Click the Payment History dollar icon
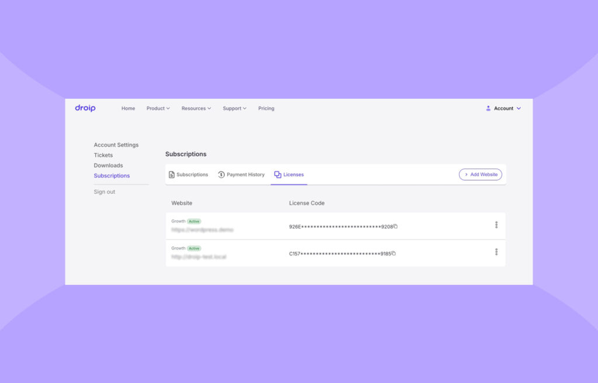 [x=221, y=175]
